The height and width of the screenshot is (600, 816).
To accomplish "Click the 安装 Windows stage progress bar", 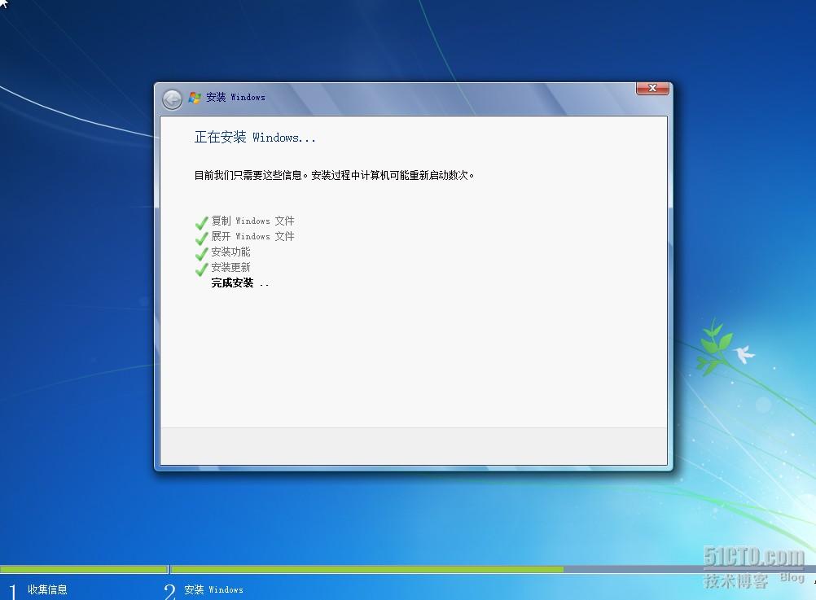I will pos(494,569).
